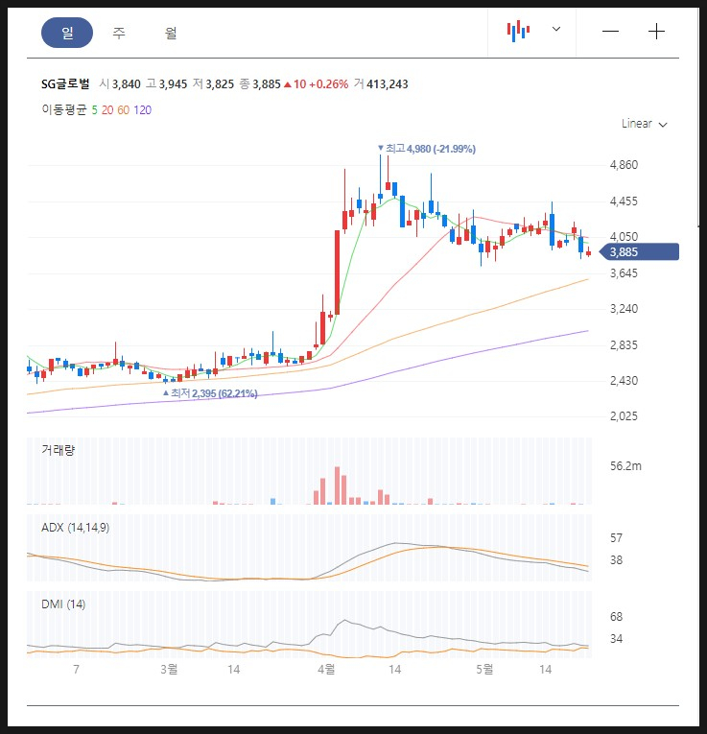Click the 최고 4,980 high price marker
707x734 pixels.
(430, 149)
